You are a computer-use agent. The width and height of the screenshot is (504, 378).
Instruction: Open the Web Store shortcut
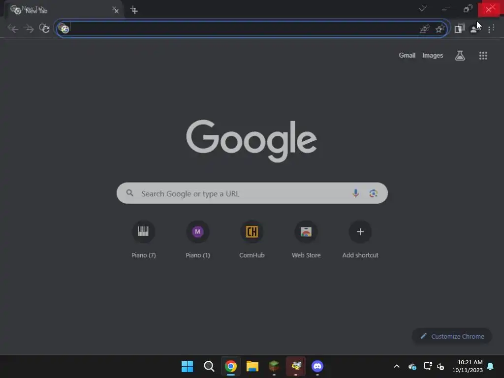tap(306, 240)
